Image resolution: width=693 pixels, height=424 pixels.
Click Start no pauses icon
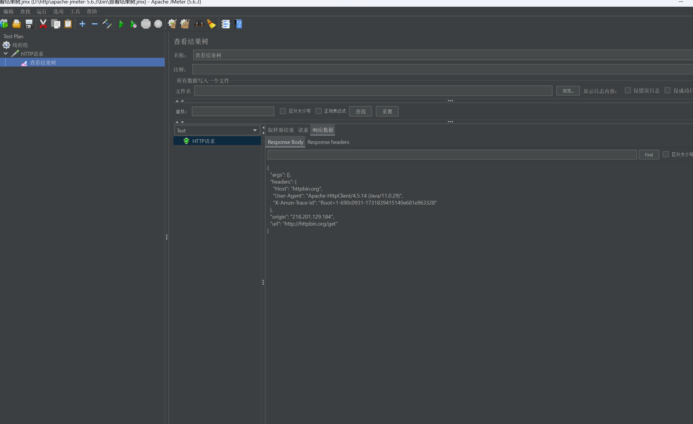point(133,24)
